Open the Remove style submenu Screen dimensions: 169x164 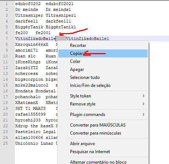pos(103,104)
